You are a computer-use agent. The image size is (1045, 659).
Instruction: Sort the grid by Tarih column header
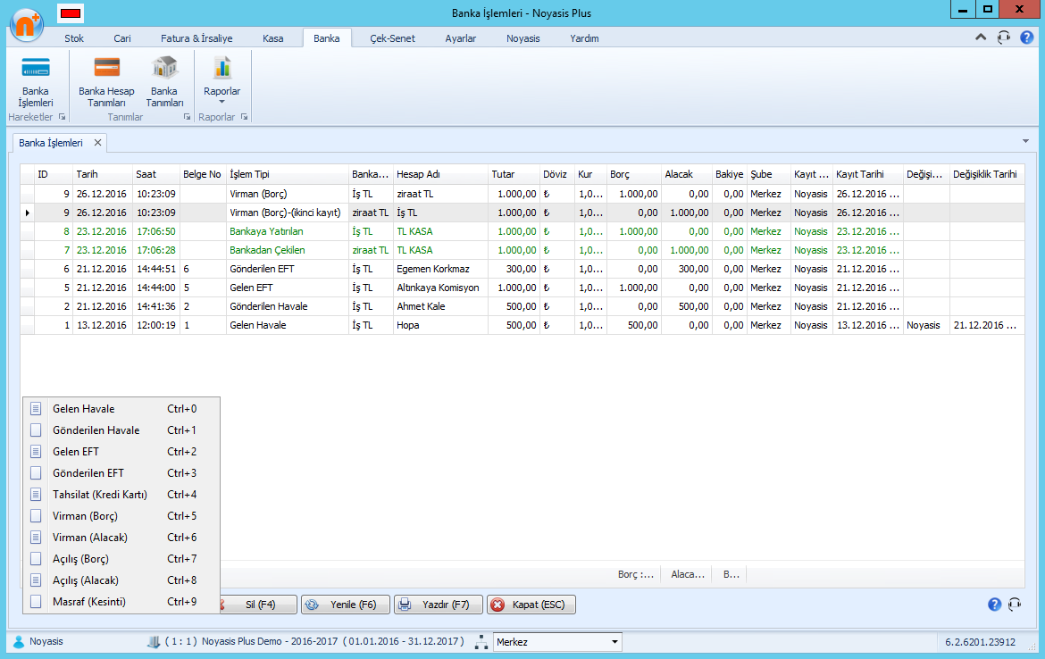click(102, 174)
